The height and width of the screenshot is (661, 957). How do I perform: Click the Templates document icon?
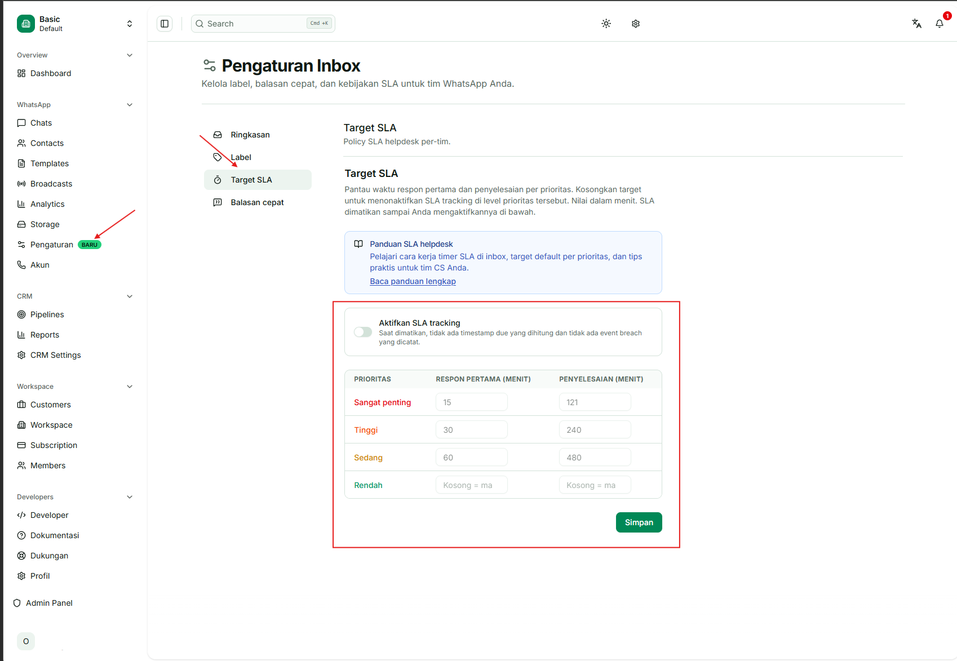tap(21, 163)
